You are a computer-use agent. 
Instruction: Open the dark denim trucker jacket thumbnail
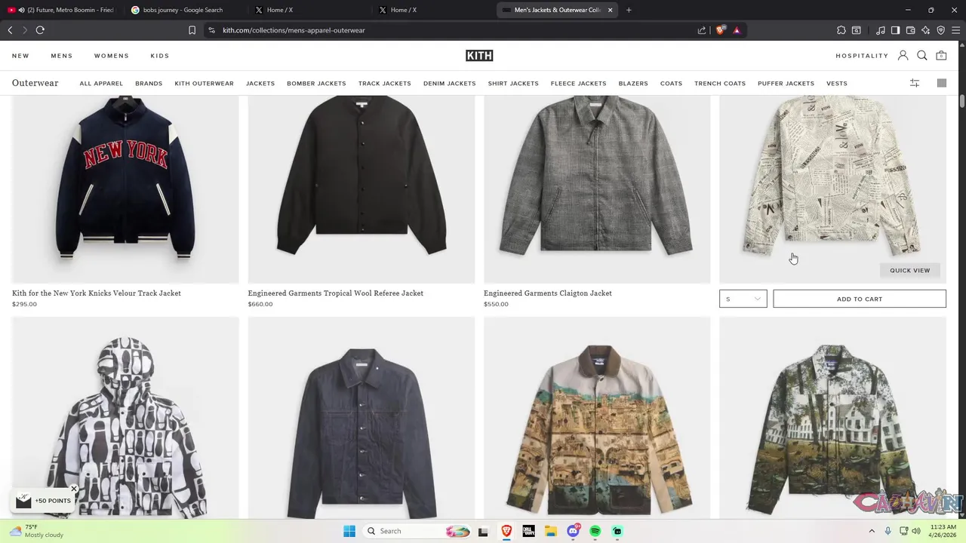tap(361, 419)
